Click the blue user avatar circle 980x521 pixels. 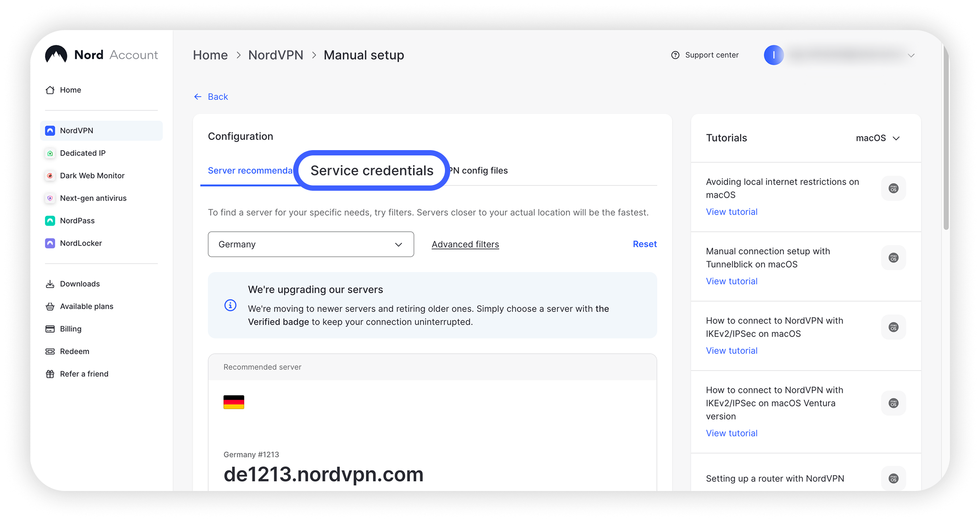(774, 55)
